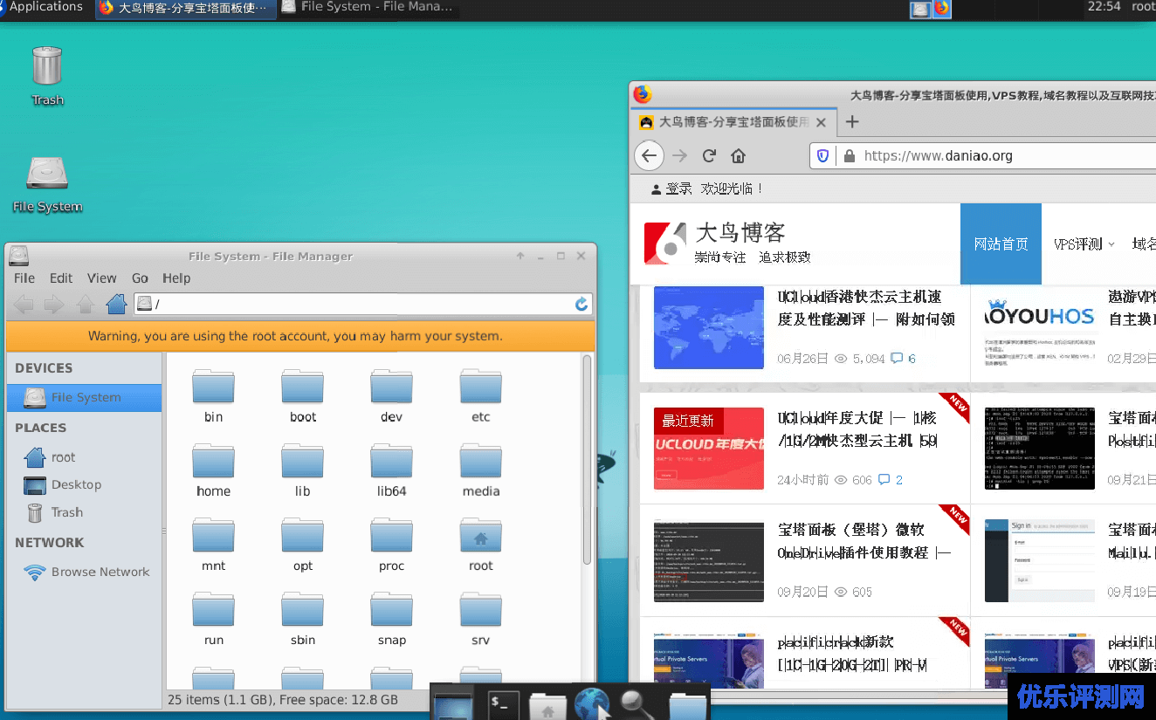1156x720 pixels.
Task: Open UCloud香港快杰云主机 article link
Action: [x=866, y=308]
